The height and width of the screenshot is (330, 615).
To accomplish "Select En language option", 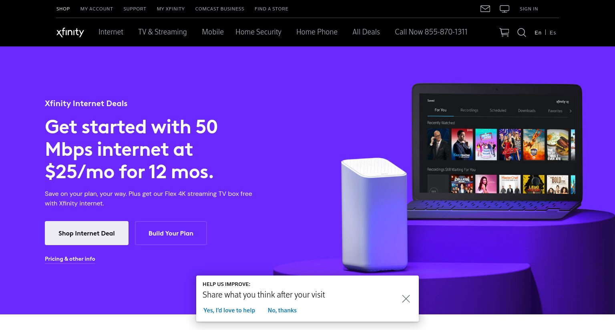I will click(538, 33).
